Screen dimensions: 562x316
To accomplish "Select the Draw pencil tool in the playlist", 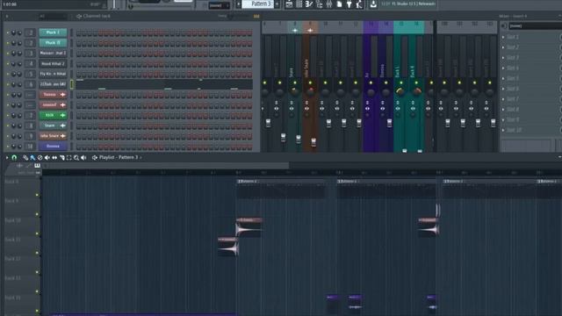I will (25, 158).
